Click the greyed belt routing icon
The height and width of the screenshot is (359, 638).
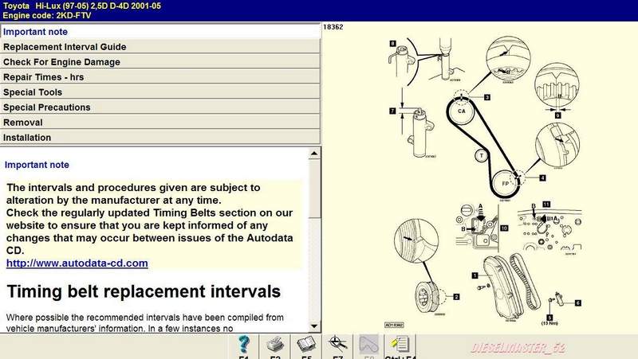369,346
